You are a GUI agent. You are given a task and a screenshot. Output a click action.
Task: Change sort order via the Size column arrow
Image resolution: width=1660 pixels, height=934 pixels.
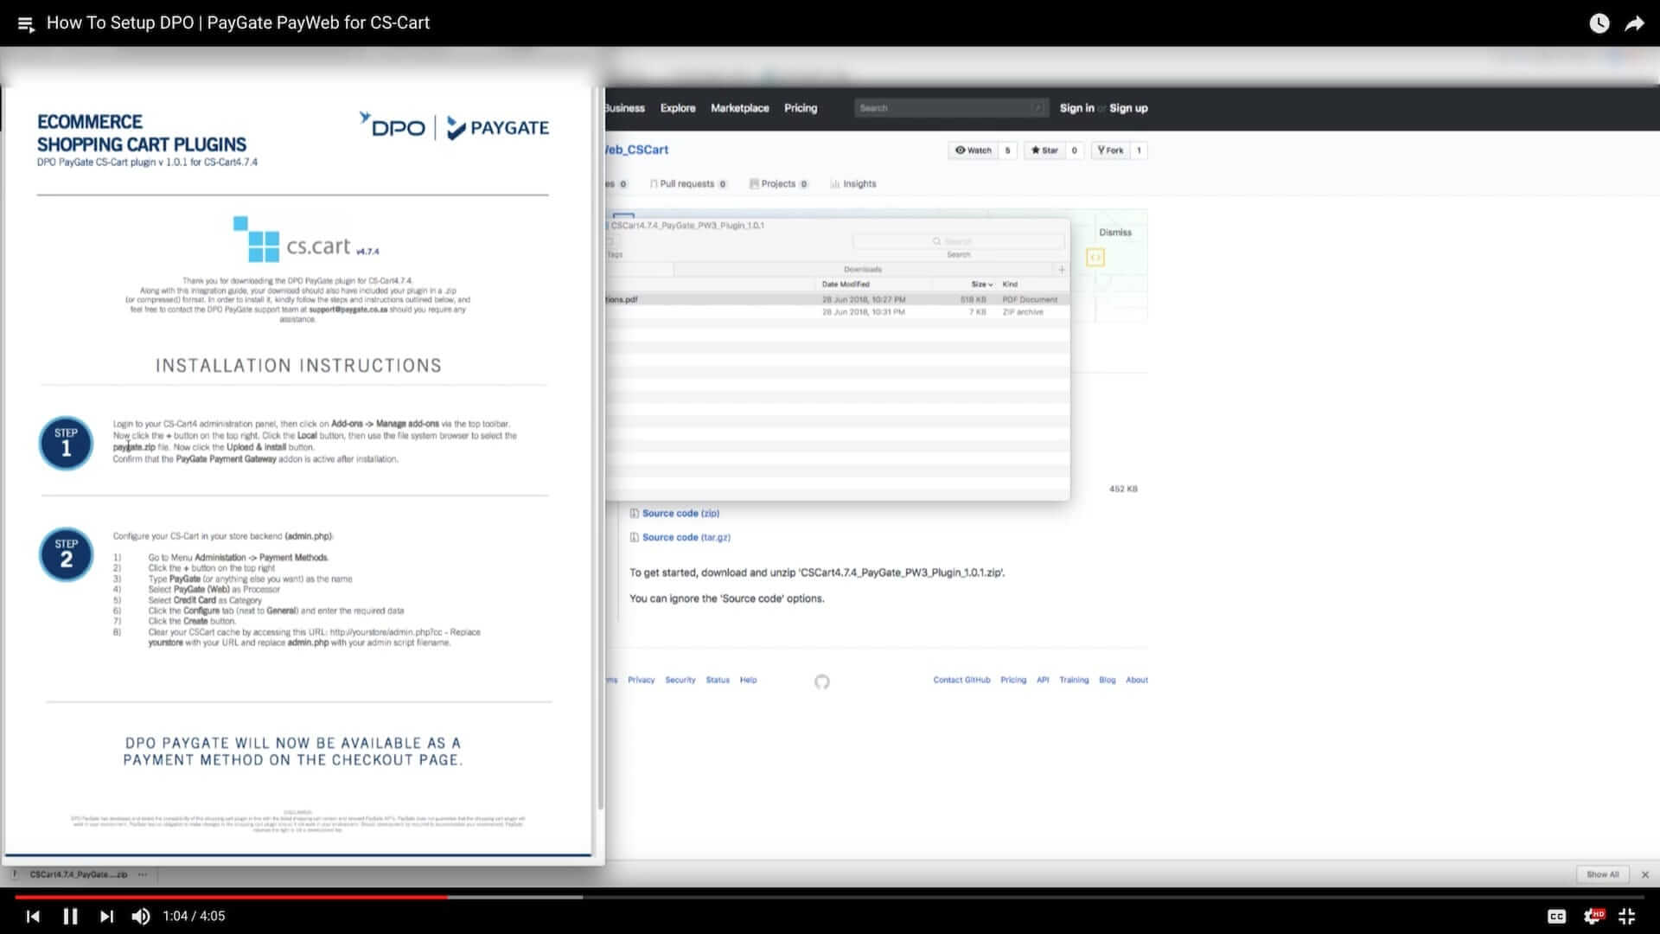click(x=991, y=283)
